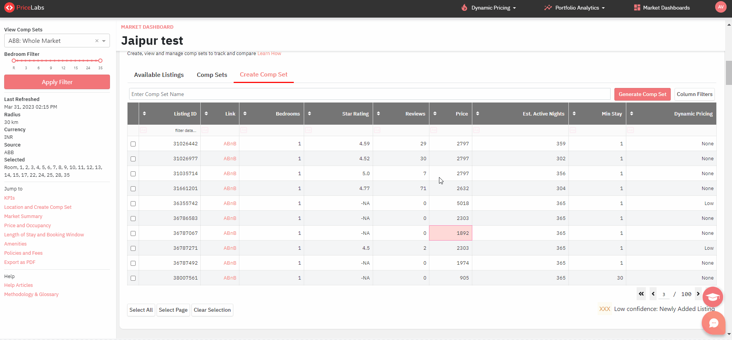
Task: Click filter icon under Bedrooms column
Action: (244, 130)
